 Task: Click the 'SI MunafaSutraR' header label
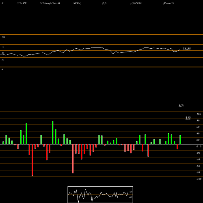click(x=50, y=3)
